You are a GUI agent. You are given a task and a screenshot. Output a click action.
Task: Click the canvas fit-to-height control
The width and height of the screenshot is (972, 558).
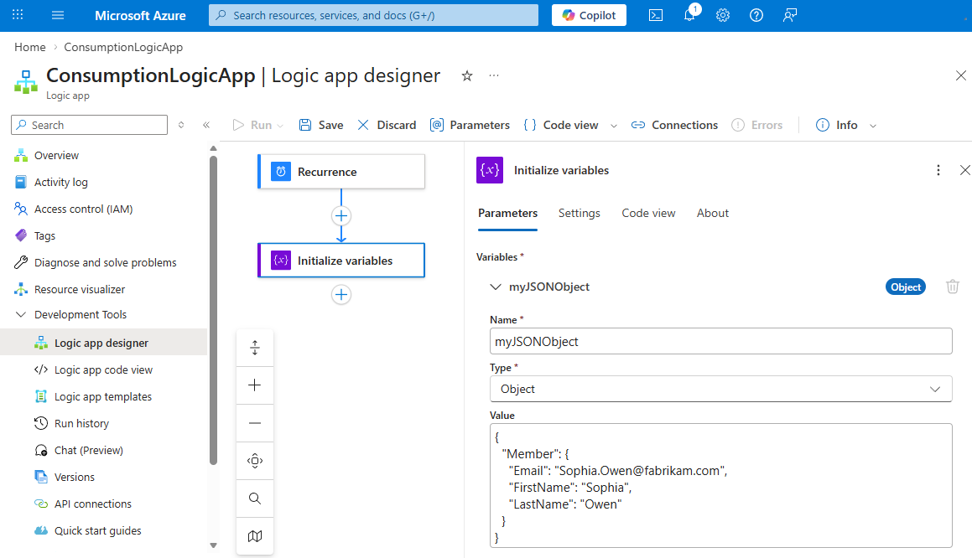pyautogui.click(x=255, y=348)
